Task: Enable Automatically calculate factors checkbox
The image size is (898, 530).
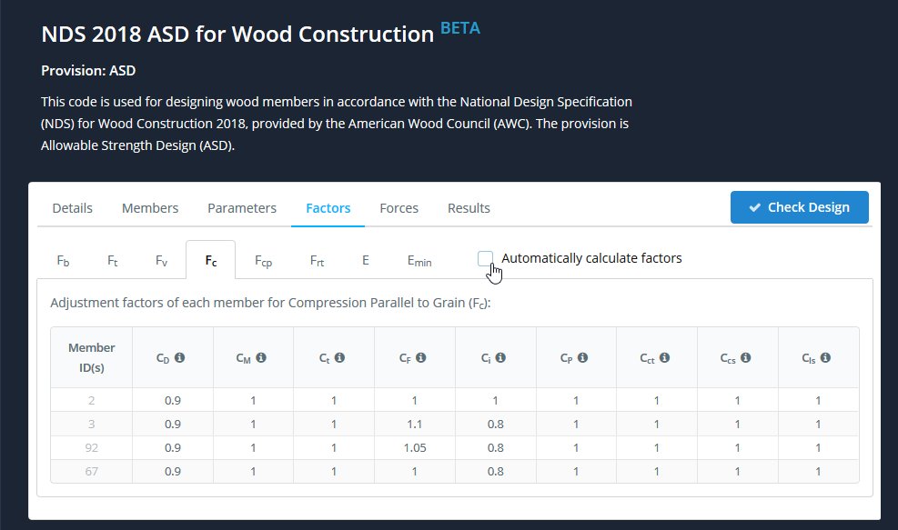Action: tap(486, 258)
